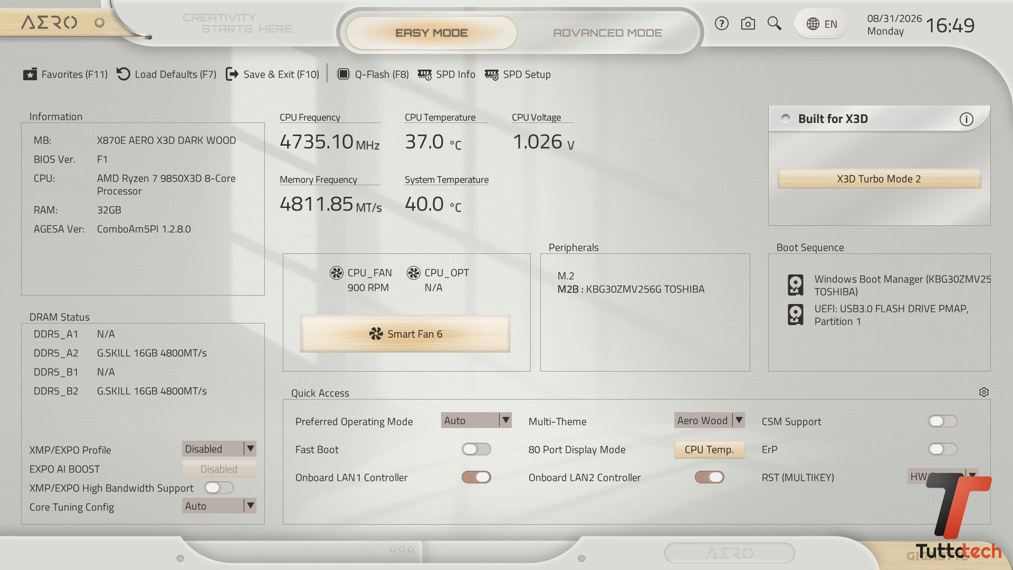Click the disabled EXPO AI BOOST button
The height and width of the screenshot is (570, 1013).
[x=219, y=469]
